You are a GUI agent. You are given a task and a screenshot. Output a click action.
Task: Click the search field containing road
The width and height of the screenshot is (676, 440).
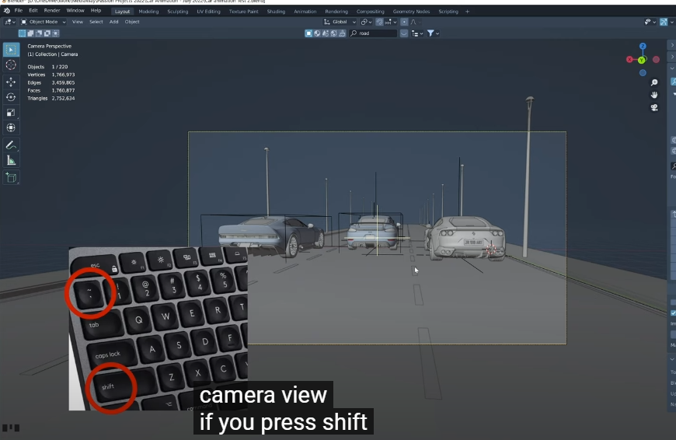click(x=373, y=33)
